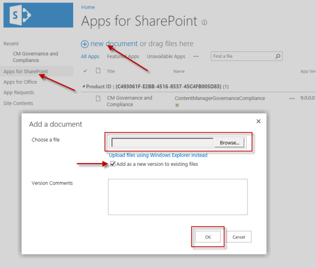Screen dimensions: 316x268
Task: Select the All Apps view
Action: coord(90,57)
